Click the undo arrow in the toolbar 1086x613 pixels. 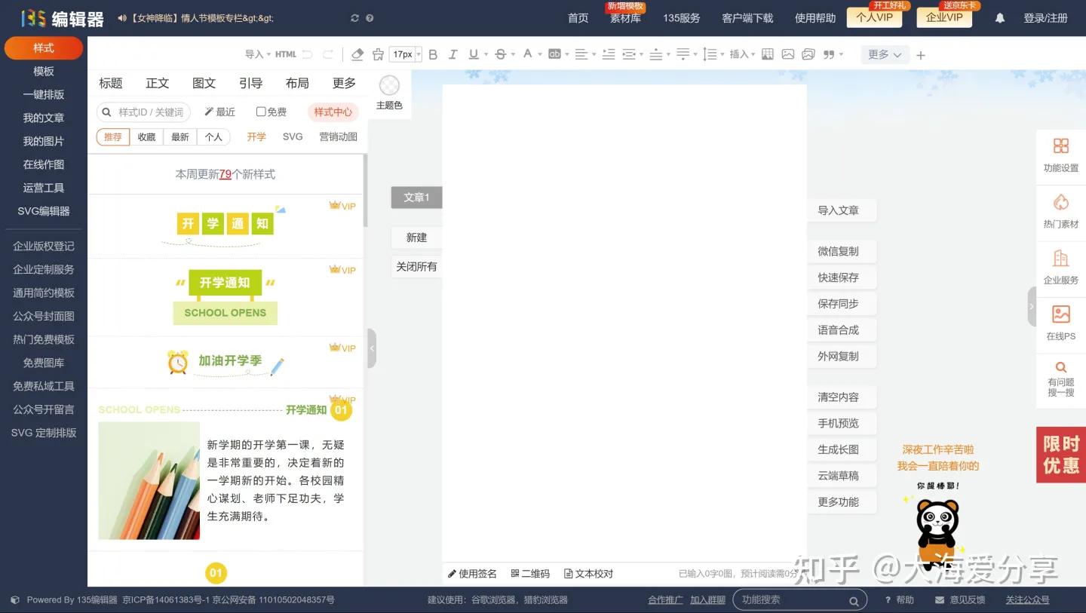pyautogui.click(x=306, y=54)
